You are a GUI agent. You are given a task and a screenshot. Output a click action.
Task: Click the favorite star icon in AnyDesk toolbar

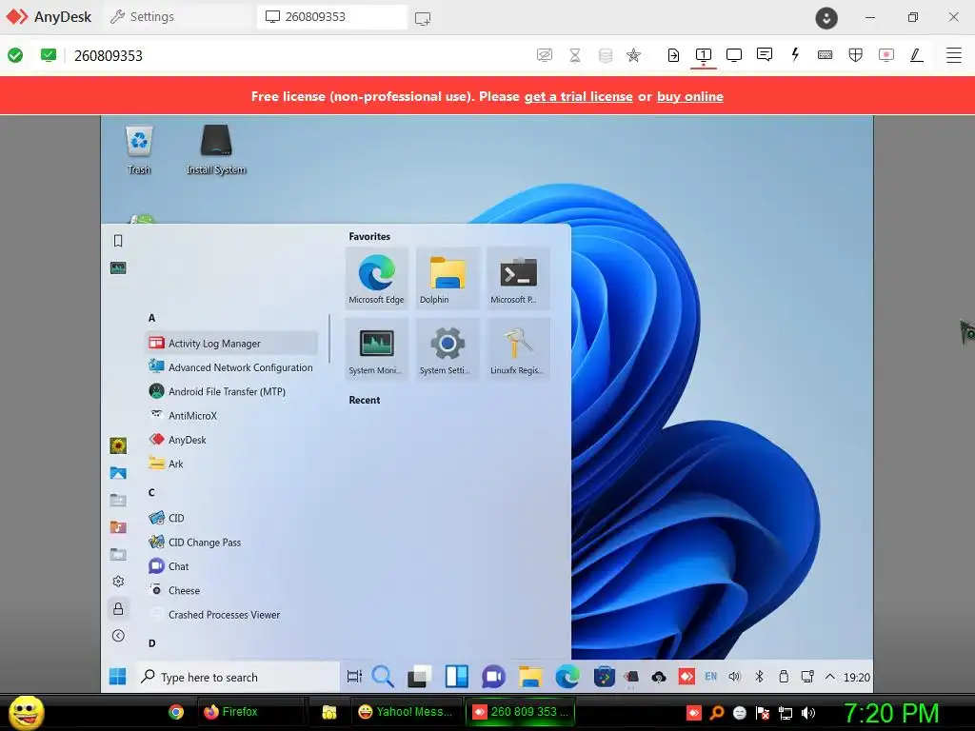(x=633, y=54)
